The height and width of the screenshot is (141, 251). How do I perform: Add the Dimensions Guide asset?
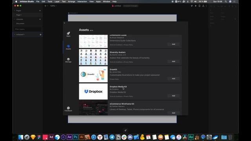[173, 44]
